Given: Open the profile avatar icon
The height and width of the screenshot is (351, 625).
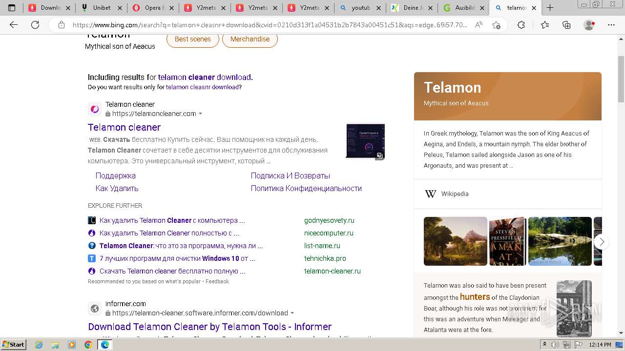Looking at the screenshot, I should (589, 25).
